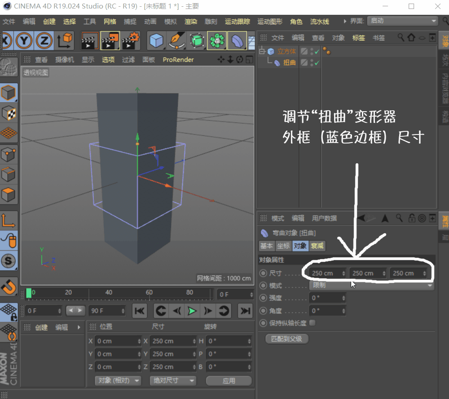Switch to the 衰减 tab
449x399 pixels.
[318, 246]
